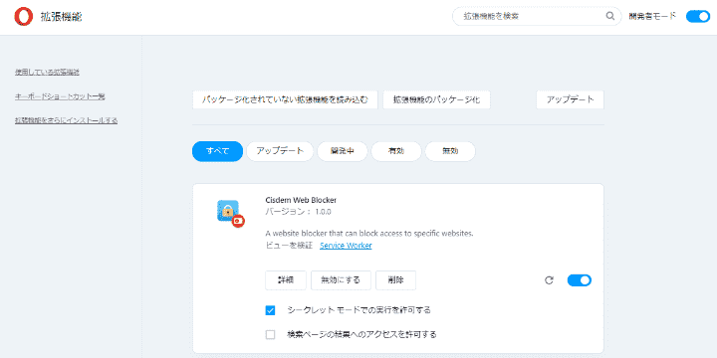This screenshot has height=358, width=717.
Task: Click the website blocker description text
Action: [x=369, y=234]
